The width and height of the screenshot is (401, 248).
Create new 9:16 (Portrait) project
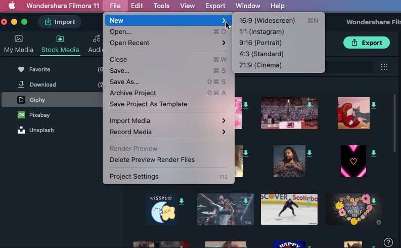279,43
